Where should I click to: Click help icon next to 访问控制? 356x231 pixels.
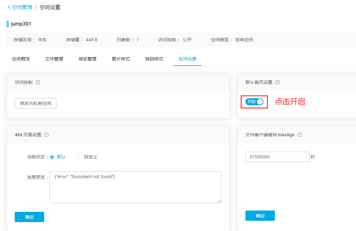click(38, 82)
